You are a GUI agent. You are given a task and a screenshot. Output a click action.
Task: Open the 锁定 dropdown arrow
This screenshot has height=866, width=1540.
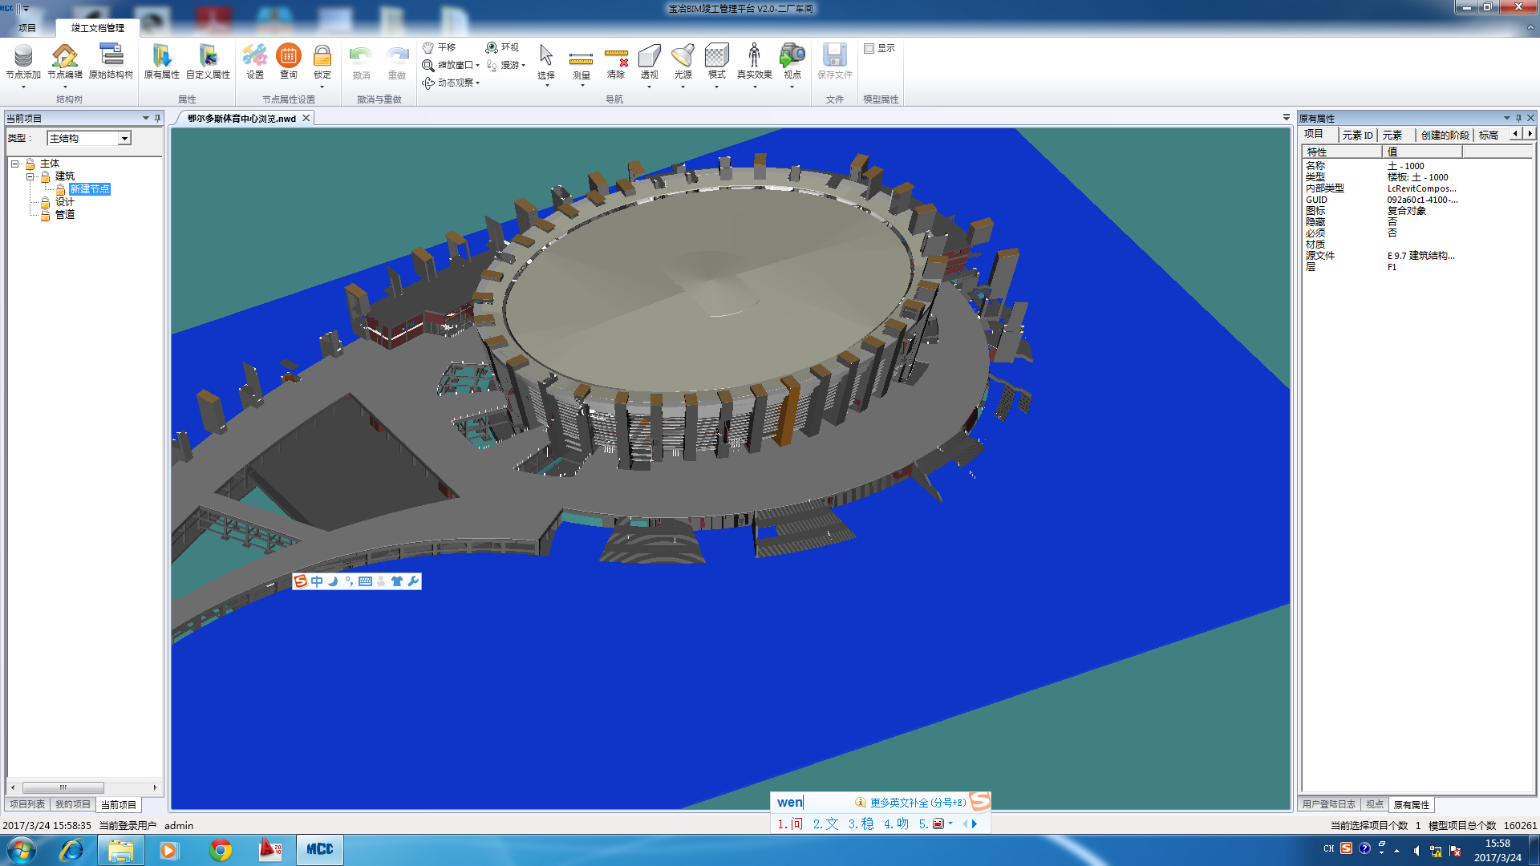pos(322,87)
